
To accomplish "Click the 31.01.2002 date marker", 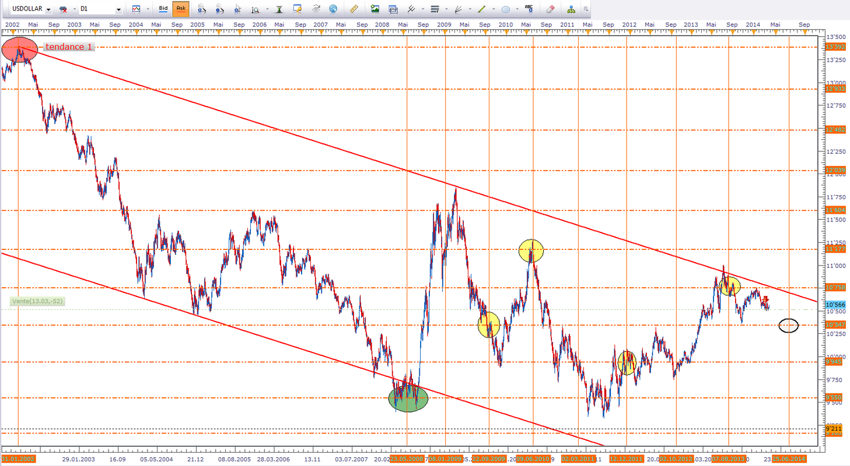I will pyautogui.click(x=19, y=459).
